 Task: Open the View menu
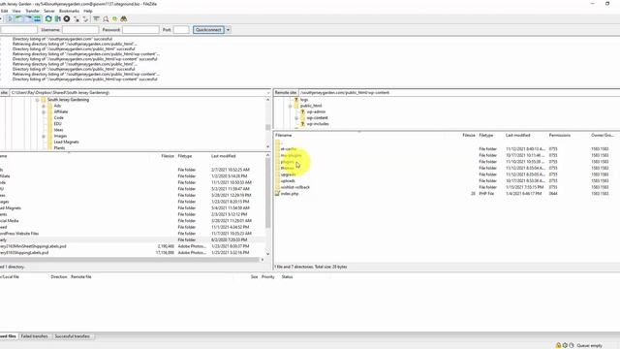(16, 11)
